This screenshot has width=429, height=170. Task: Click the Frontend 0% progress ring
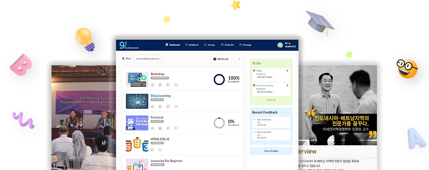219,123
